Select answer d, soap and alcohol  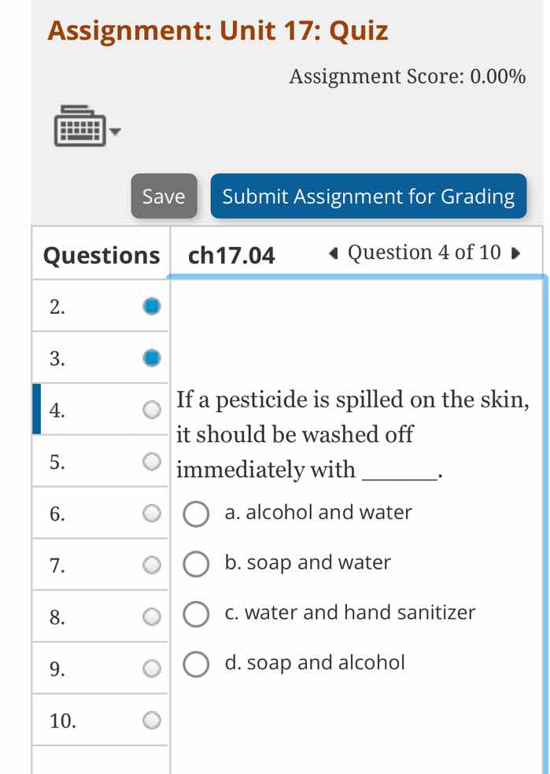[196, 665]
